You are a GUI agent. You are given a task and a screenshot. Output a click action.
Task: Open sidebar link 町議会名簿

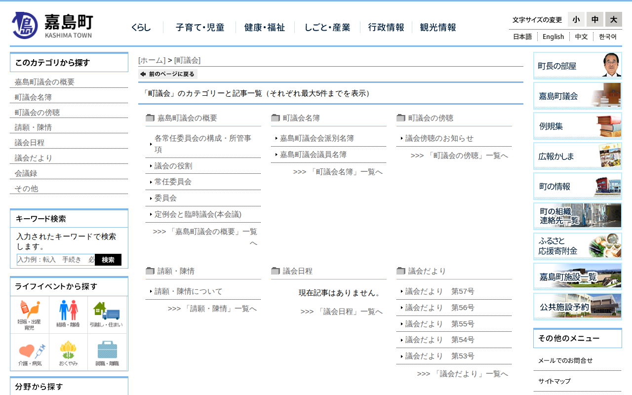33,97
